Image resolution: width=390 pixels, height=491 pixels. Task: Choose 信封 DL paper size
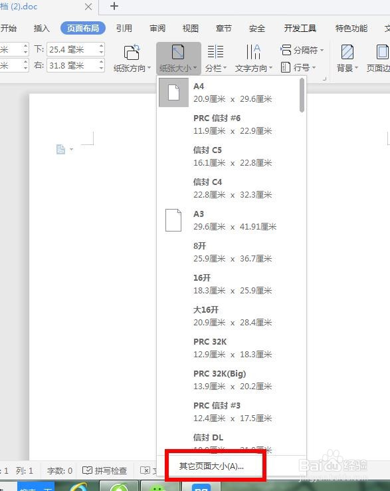pos(229,442)
